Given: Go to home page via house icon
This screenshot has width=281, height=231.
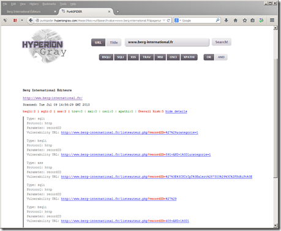Looking at the screenshot, I should [236, 20].
